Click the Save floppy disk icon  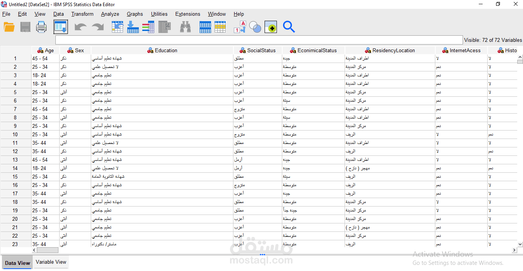click(x=25, y=27)
